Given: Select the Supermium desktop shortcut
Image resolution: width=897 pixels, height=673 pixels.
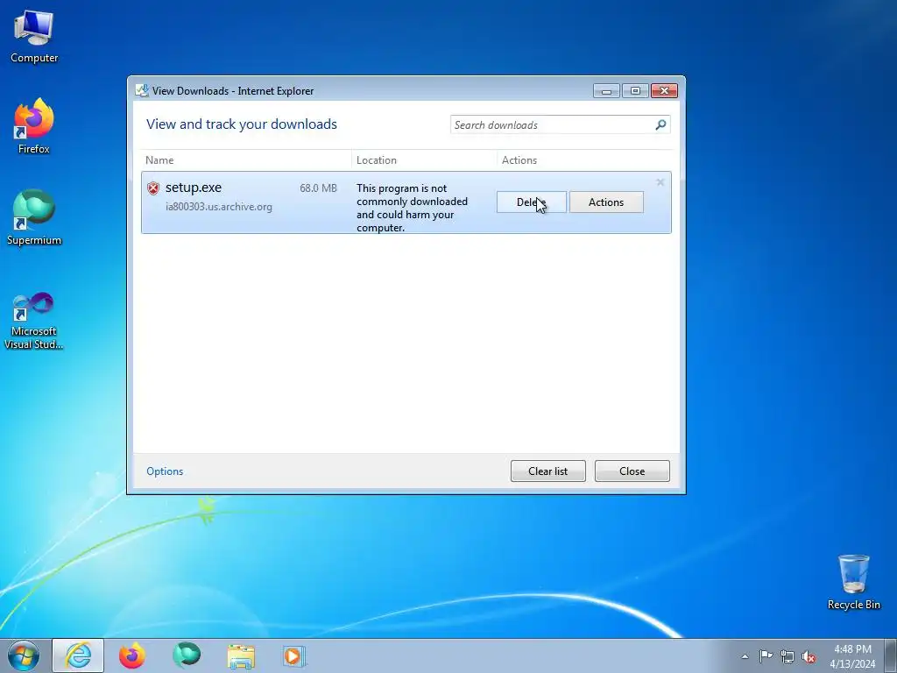Looking at the screenshot, I should click(x=34, y=218).
